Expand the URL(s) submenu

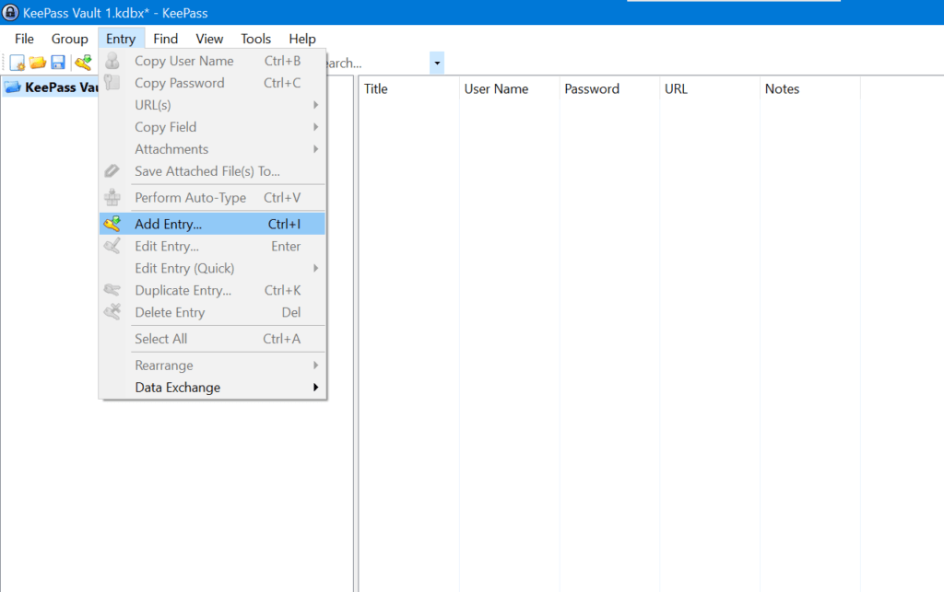pos(212,105)
